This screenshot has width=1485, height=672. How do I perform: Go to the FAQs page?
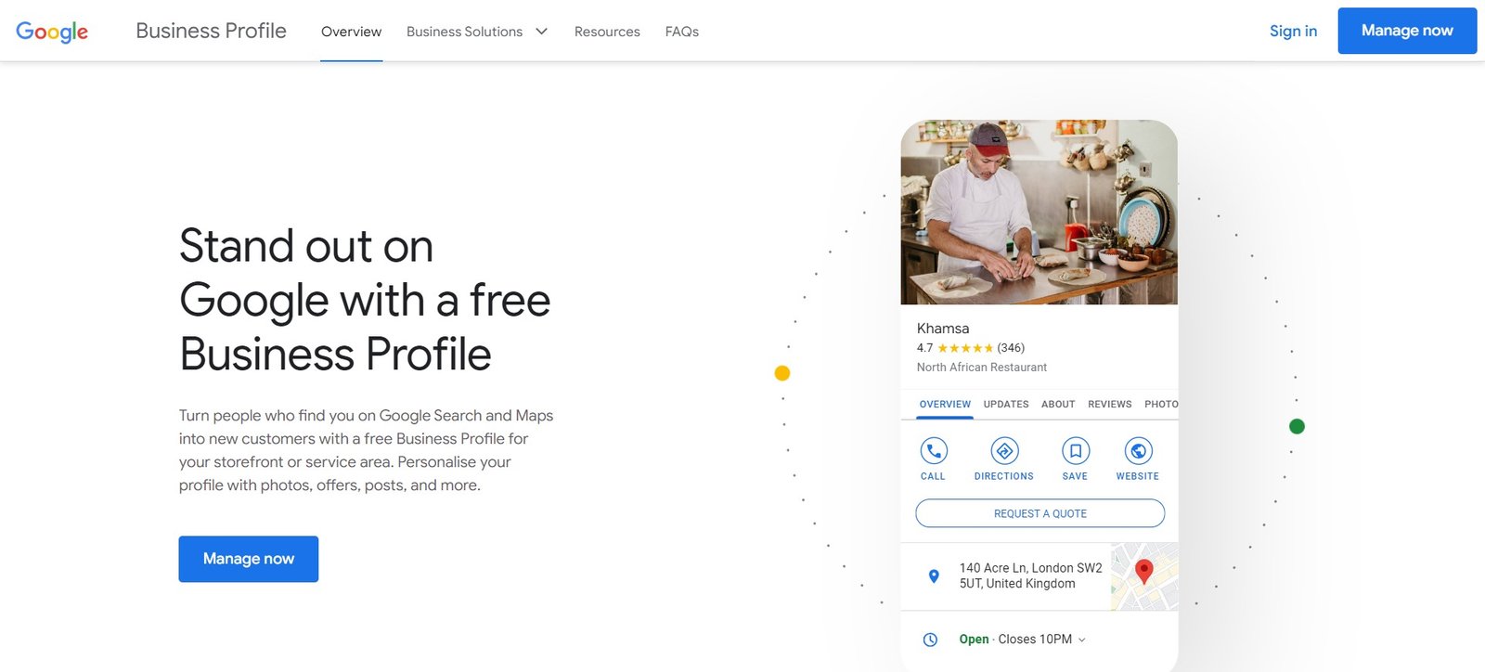[682, 32]
